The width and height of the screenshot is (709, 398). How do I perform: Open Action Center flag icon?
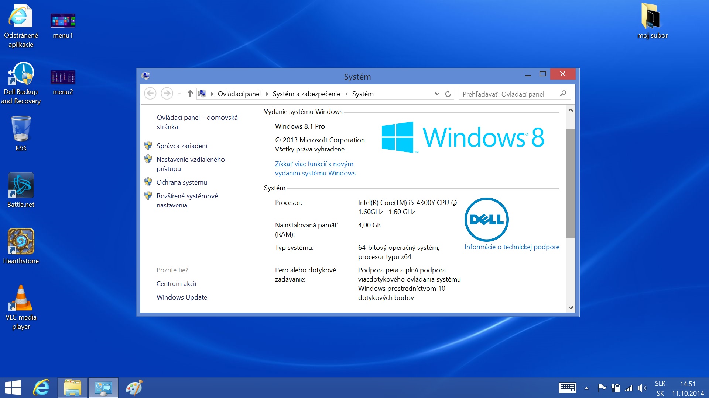[x=602, y=388]
